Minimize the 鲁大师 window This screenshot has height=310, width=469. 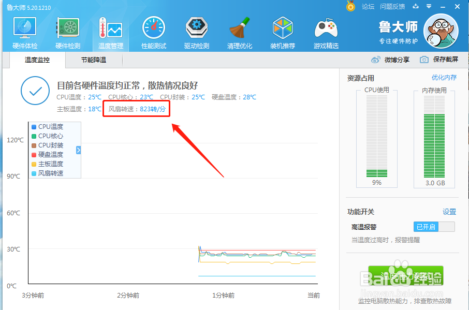[443, 7]
